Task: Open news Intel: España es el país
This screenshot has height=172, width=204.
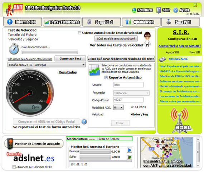Action: coord(180,66)
